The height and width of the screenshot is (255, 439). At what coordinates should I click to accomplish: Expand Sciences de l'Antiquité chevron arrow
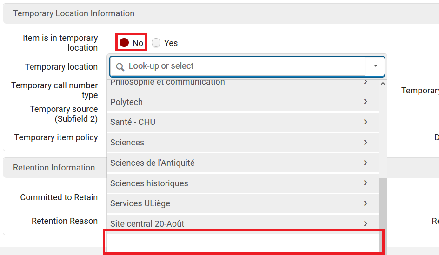[366, 163]
